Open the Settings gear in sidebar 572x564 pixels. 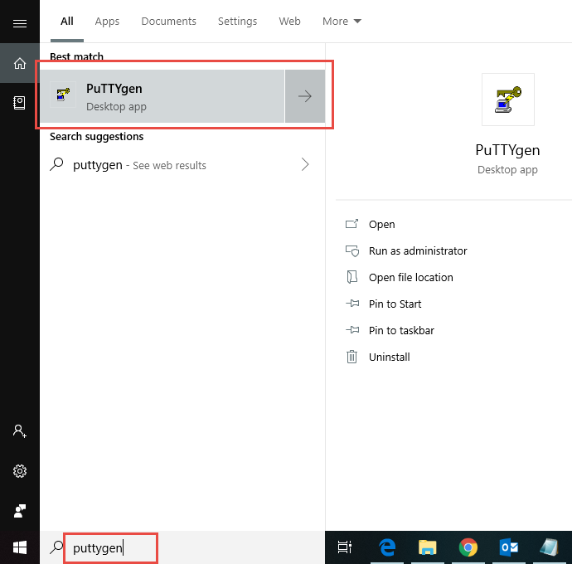click(x=20, y=471)
